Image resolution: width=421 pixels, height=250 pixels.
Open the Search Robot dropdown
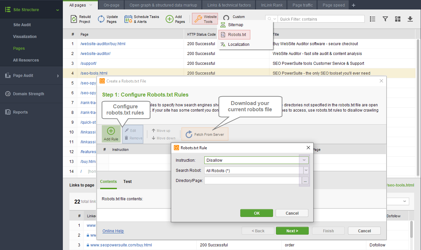[306, 170]
